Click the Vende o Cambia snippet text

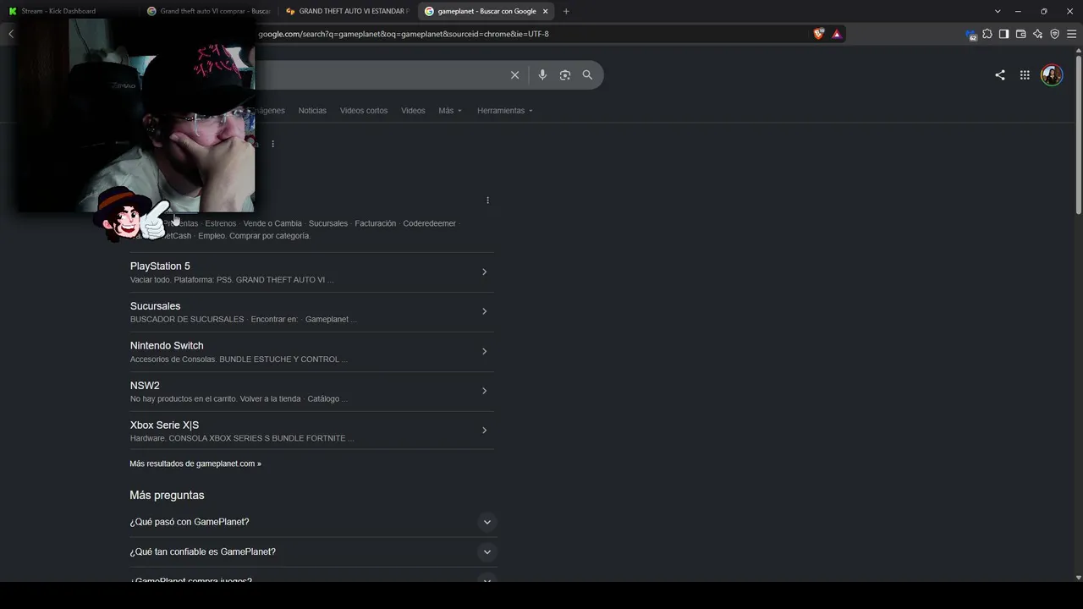[272, 223]
